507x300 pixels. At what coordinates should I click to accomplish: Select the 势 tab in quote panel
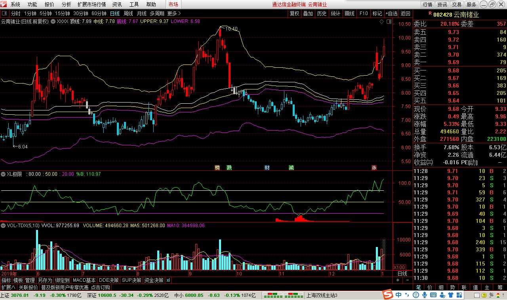tap(453, 288)
